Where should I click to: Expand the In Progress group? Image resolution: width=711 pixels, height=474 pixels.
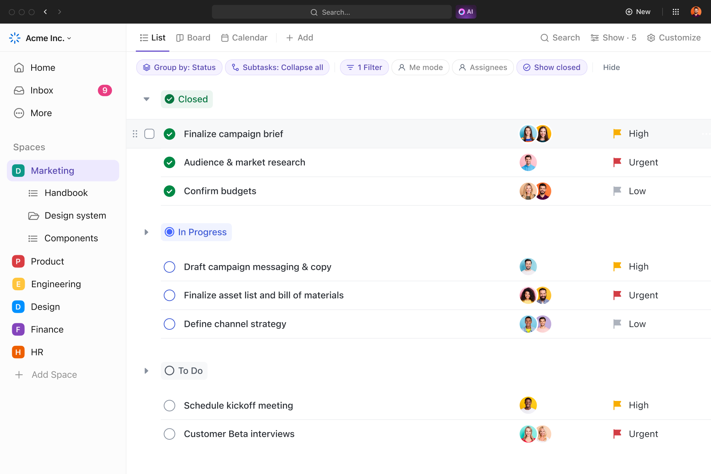[x=146, y=232]
